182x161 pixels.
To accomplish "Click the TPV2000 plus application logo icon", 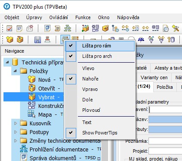I will pos(7,7).
